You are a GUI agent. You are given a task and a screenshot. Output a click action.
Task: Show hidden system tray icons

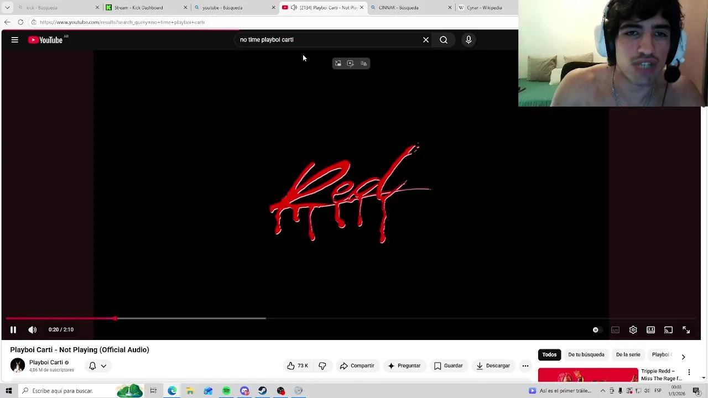tap(603, 391)
